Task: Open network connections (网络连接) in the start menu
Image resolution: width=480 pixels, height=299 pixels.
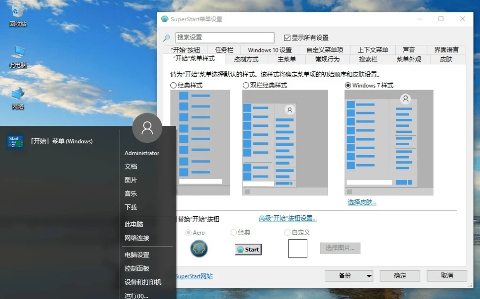Action: 137,238
